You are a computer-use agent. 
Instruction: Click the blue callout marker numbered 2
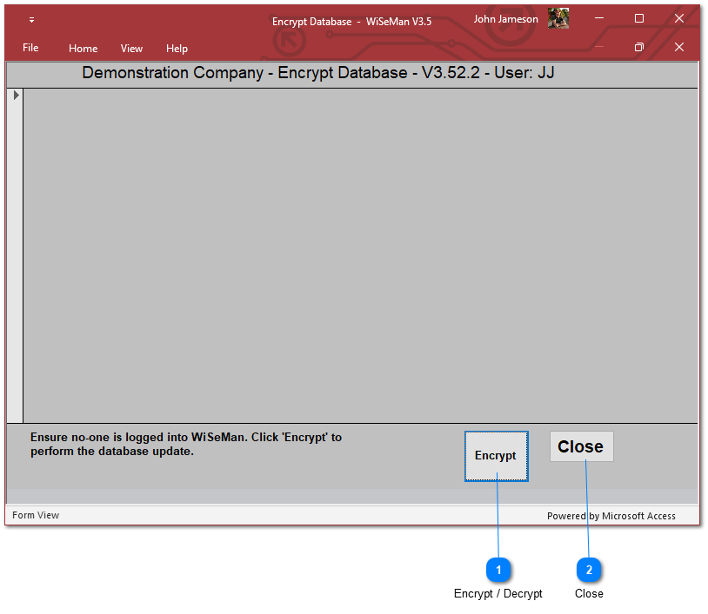coord(589,570)
